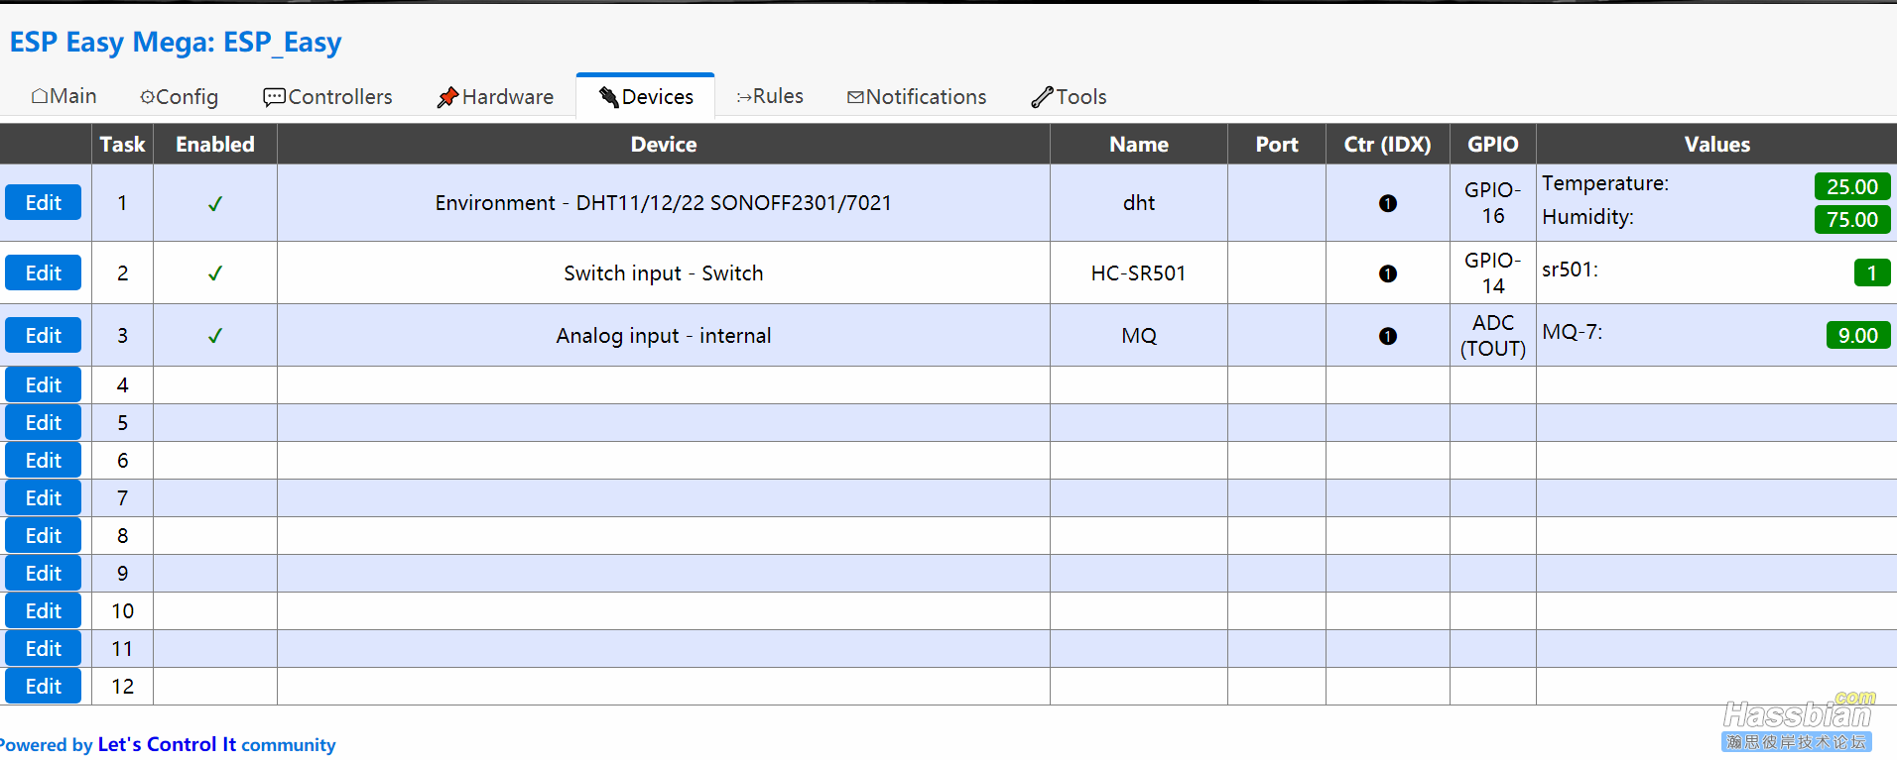Open the Config tab
The height and width of the screenshot is (760, 1897).
tap(179, 96)
